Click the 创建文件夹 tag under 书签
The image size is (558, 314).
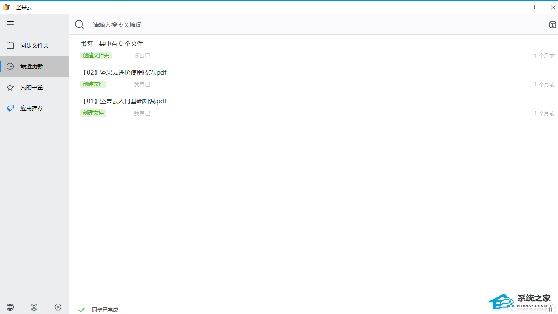click(x=96, y=55)
